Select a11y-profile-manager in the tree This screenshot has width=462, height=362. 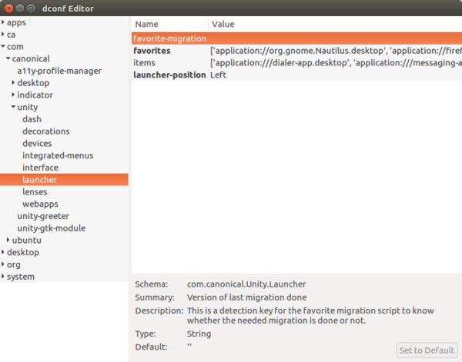pos(59,71)
